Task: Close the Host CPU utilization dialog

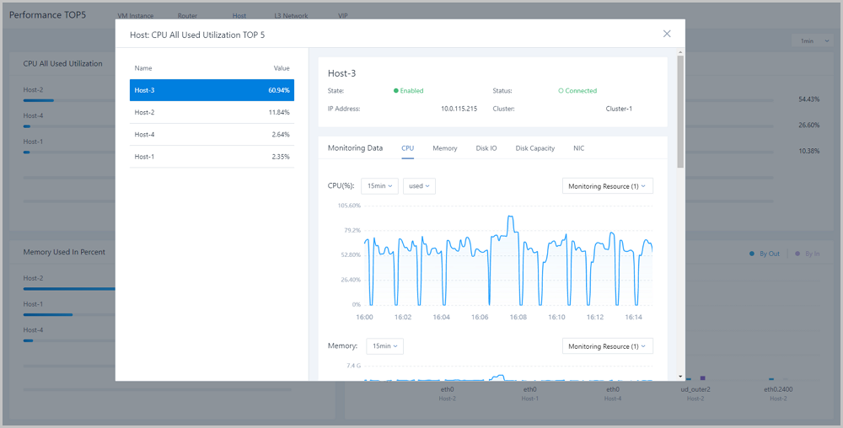Action: coord(667,34)
